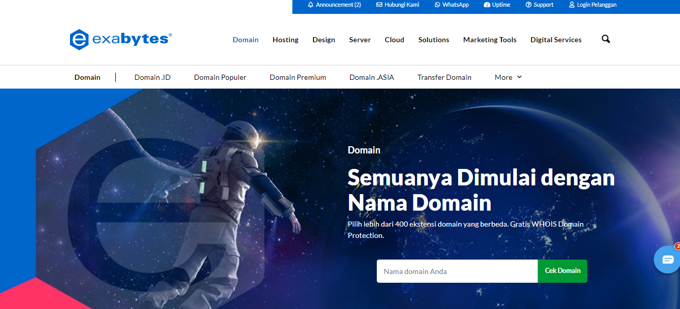Image resolution: width=680 pixels, height=309 pixels.
Task: Check Uptime using the globe icon
Action: [x=487, y=5]
